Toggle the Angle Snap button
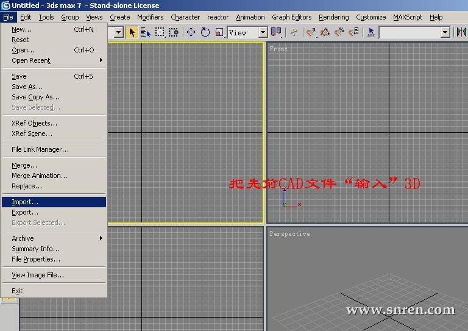 [325, 32]
